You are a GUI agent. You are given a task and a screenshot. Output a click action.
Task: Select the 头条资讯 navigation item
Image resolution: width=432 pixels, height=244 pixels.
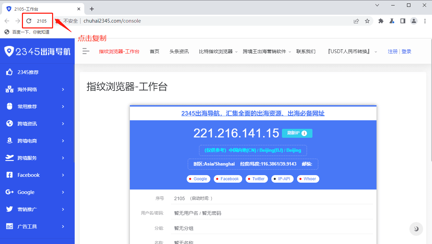coord(179,51)
